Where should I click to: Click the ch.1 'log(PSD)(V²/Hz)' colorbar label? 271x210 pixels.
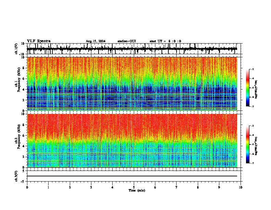[256, 90]
